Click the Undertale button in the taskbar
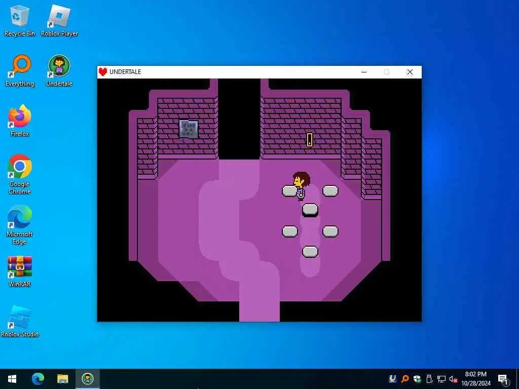Viewport: 519px width, 389px height. click(x=88, y=379)
